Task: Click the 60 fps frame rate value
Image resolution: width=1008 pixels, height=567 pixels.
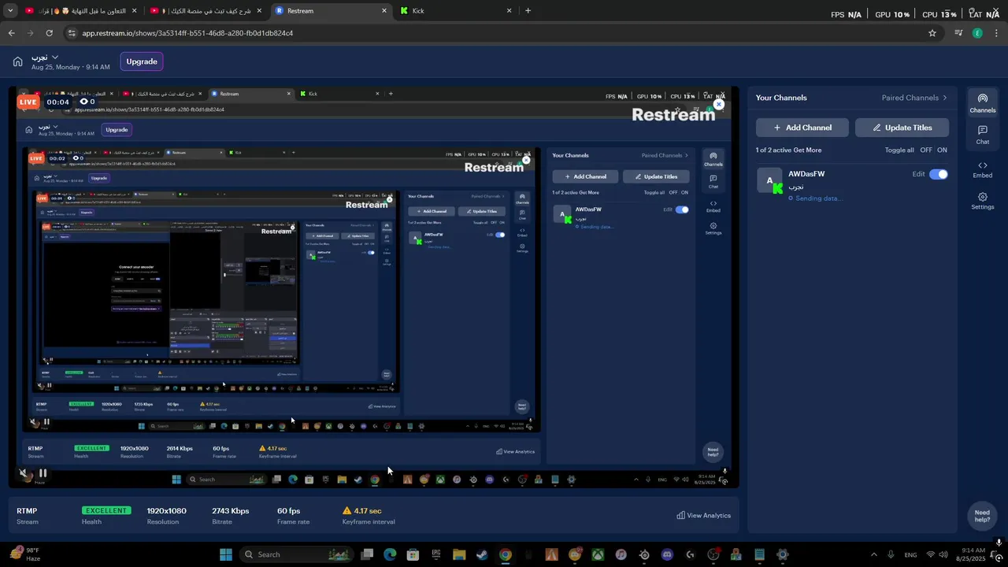Action: 288,511
